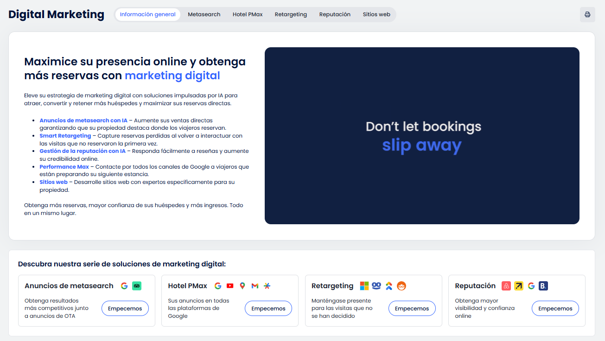Select the Sitios web tab
Image resolution: width=605 pixels, height=341 pixels.
pyautogui.click(x=376, y=14)
